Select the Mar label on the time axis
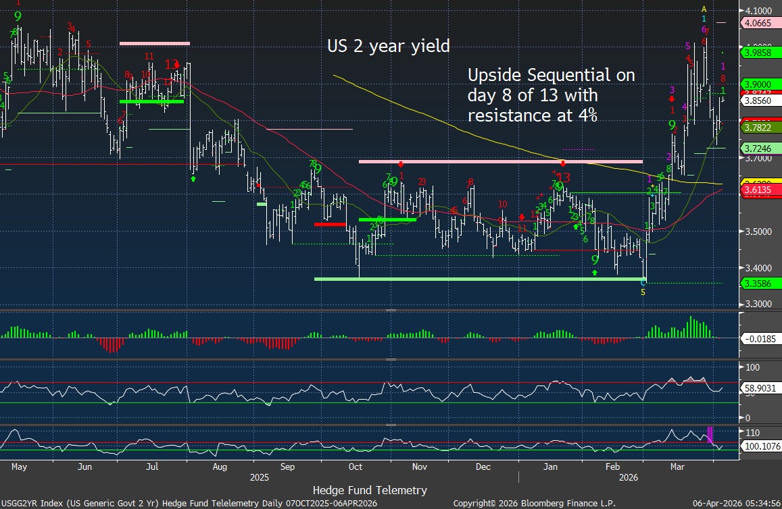The width and height of the screenshot is (782, 509). [677, 466]
